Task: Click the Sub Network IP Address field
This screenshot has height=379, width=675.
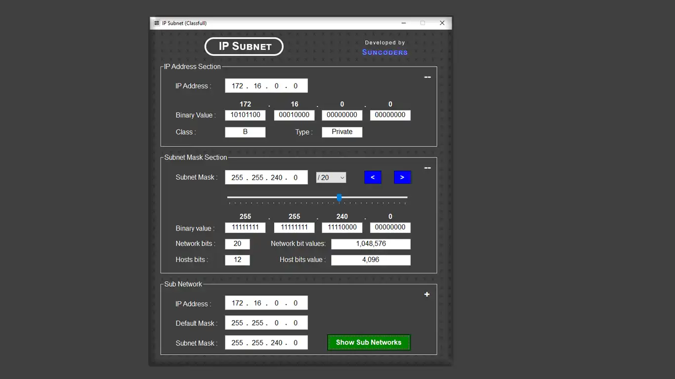Action: click(x=266, y=303)
